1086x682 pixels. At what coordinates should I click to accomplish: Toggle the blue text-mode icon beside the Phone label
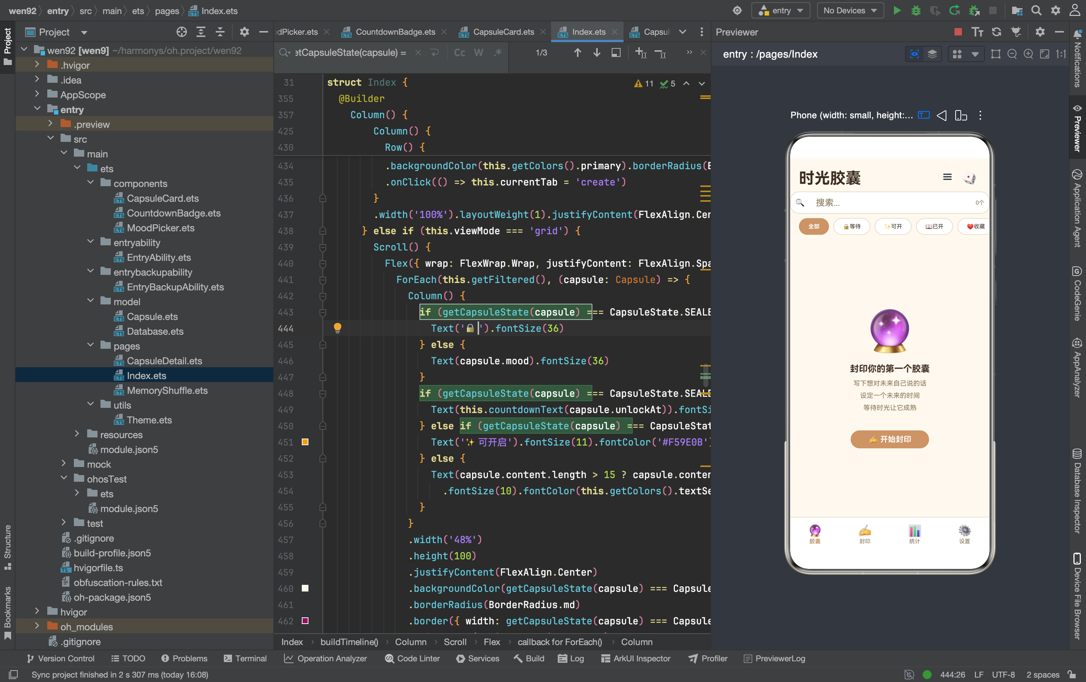923,115
